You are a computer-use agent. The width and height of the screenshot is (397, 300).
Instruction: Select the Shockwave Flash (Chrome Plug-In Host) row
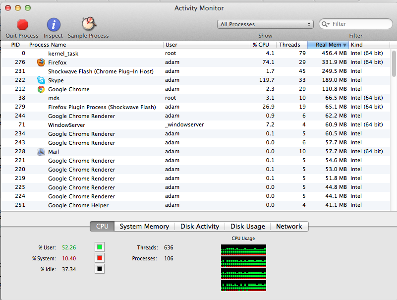(195, 71)
